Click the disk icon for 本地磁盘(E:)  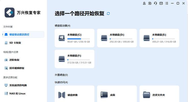pyautogui.click(x=147, y=38)
